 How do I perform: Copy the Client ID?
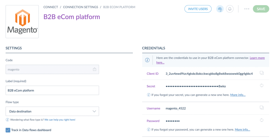click(262, 73)
